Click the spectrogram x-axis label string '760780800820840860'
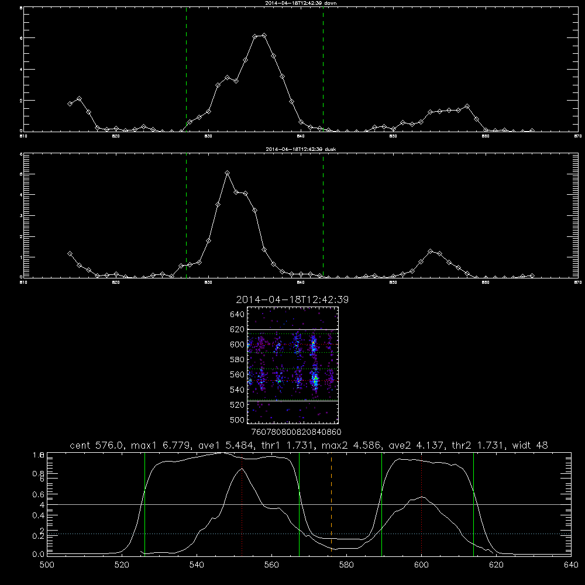585x585 pixels. [x=296, y=432]
